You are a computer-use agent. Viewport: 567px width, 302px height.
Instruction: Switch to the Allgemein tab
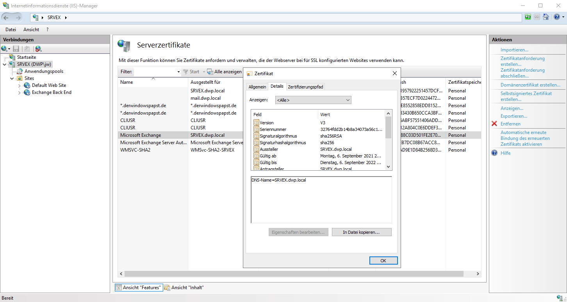pos(257,87)
